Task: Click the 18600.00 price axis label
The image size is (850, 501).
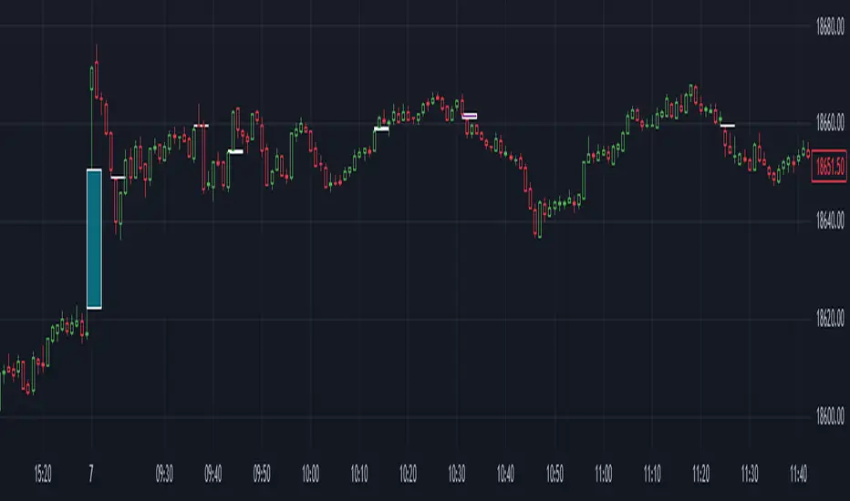Action: 829,417
